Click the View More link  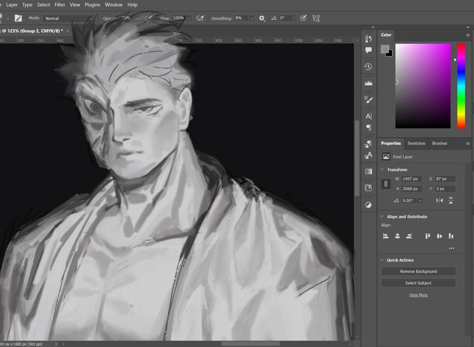pyautogui.click(x=418, y=295)
